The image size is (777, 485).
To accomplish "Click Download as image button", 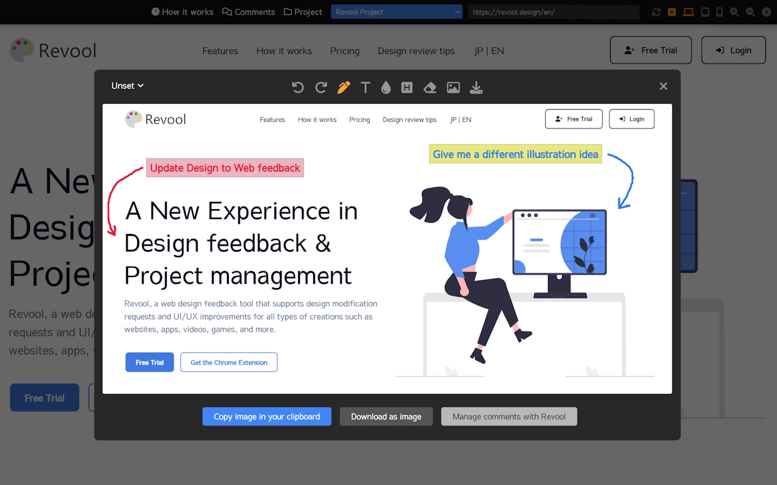I will click(x=386, y=416).
